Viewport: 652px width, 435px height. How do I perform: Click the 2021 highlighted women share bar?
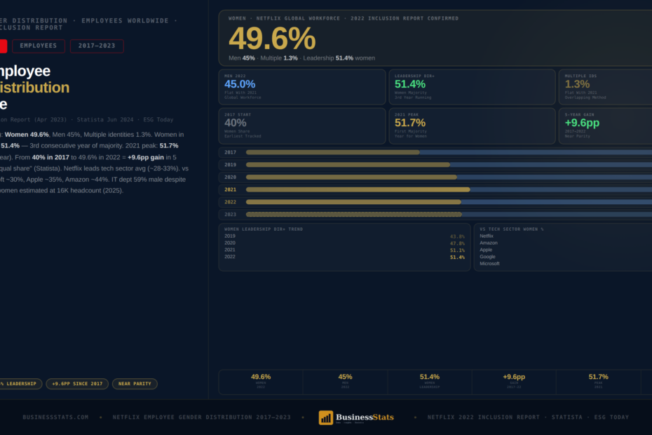pyautogui.click(x=358, y=189)
